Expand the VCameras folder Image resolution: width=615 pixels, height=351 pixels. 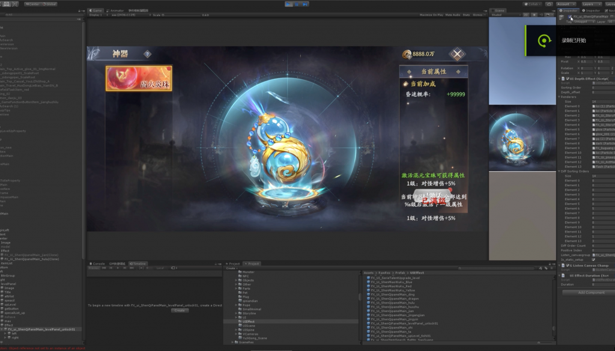[236, 334]
